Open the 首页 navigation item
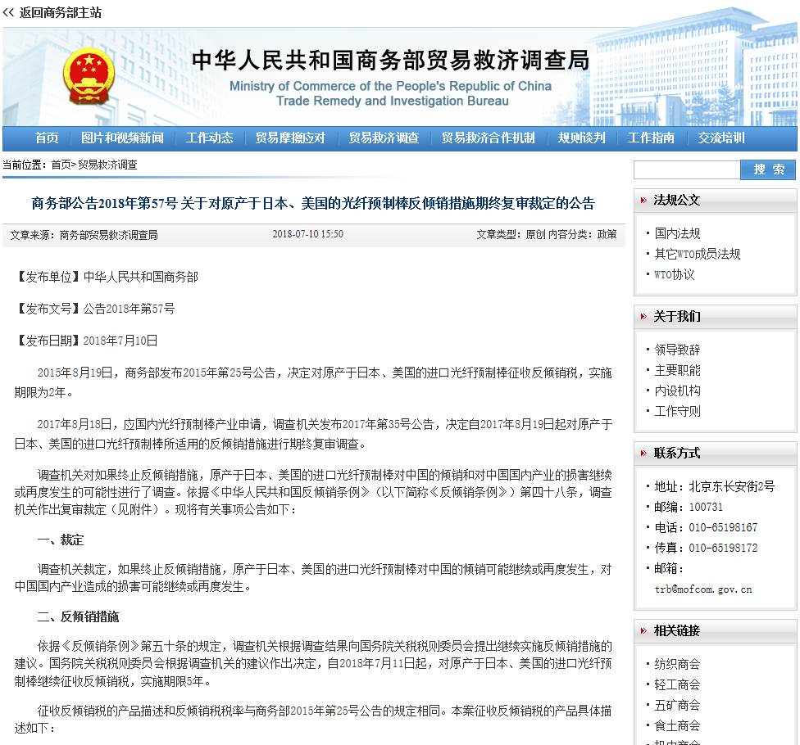The width and height of the screenshot is (800, 745). (47, 138)
